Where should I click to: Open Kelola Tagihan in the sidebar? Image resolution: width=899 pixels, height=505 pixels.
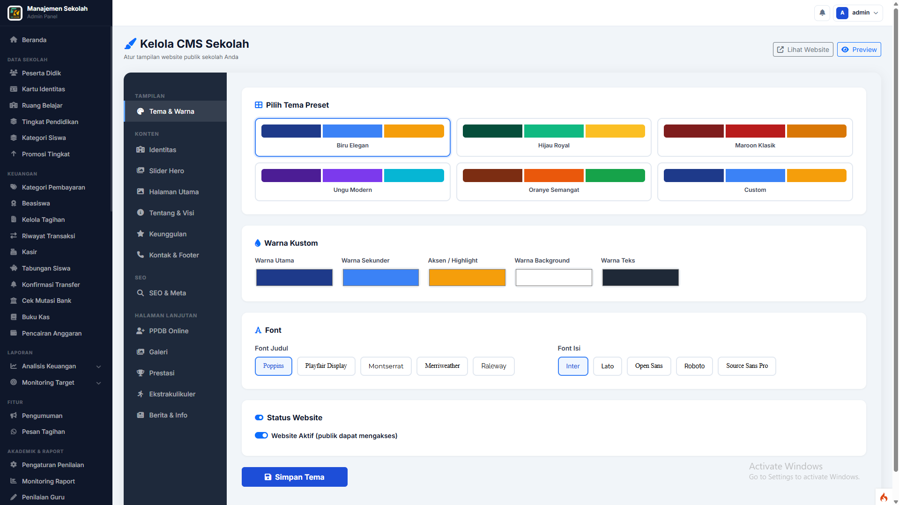(x=56, y=220)
